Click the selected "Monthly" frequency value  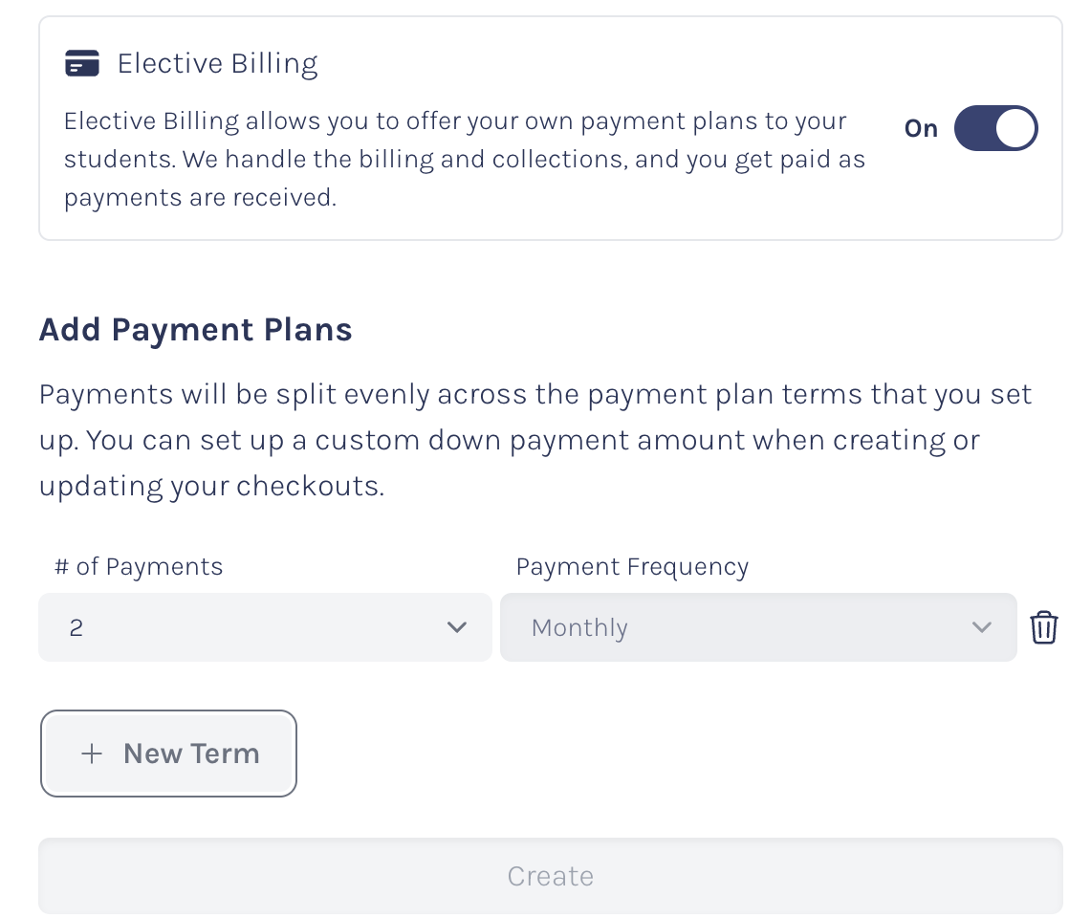click(x=579, y=628)
